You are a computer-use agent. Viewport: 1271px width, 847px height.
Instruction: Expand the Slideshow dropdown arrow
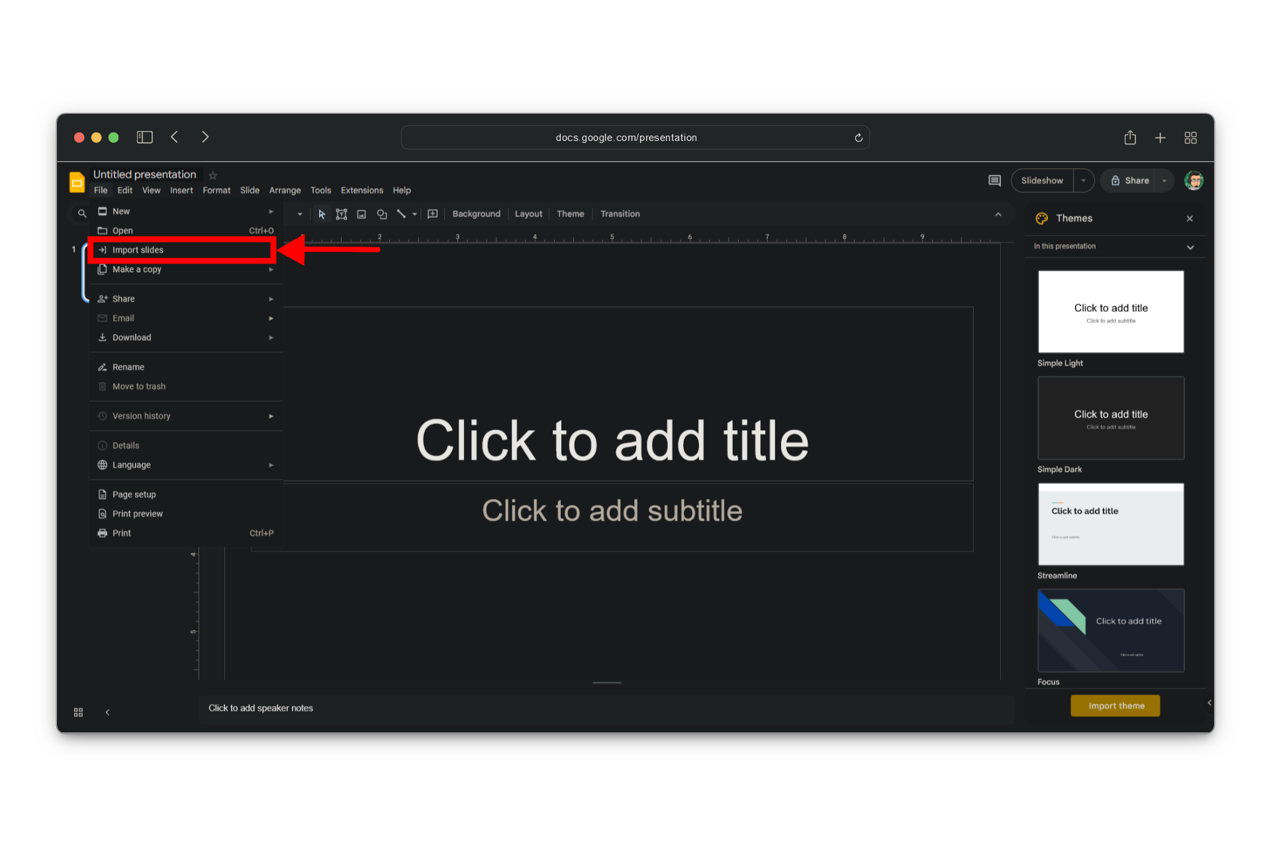(x=1084, y=181)
